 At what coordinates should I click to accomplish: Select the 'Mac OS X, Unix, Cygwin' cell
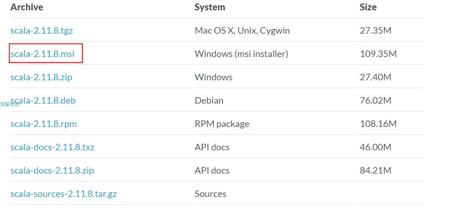[242, 31]
